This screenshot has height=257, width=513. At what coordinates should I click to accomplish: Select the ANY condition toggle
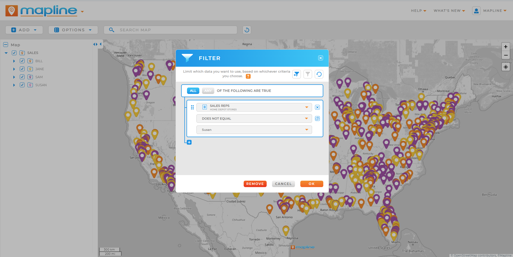click(208, 91)
